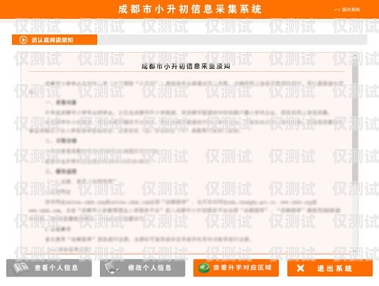379x286 pixels.
Task: Click heading 成都市小升初信息采集须知
Action: [x=186, y=67]
